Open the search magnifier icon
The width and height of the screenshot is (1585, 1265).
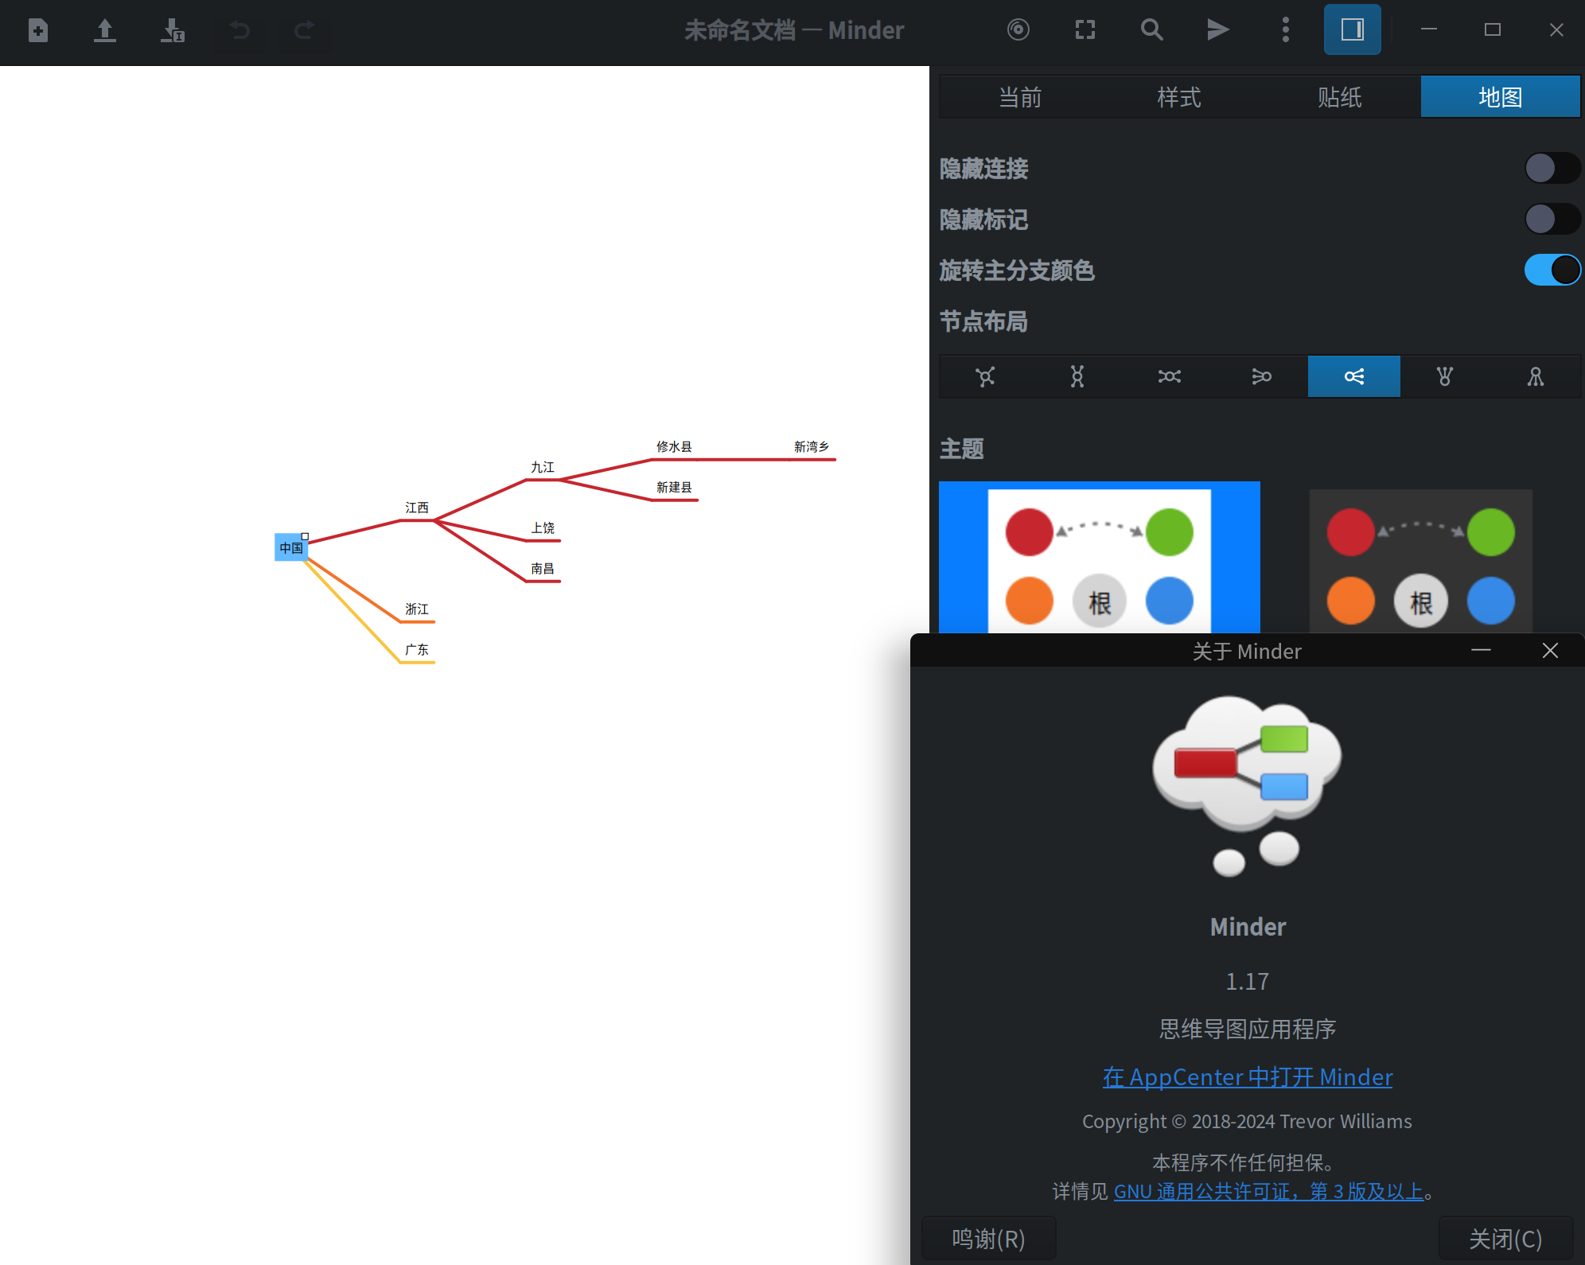pyautogui.click(x=1151, y=30)
